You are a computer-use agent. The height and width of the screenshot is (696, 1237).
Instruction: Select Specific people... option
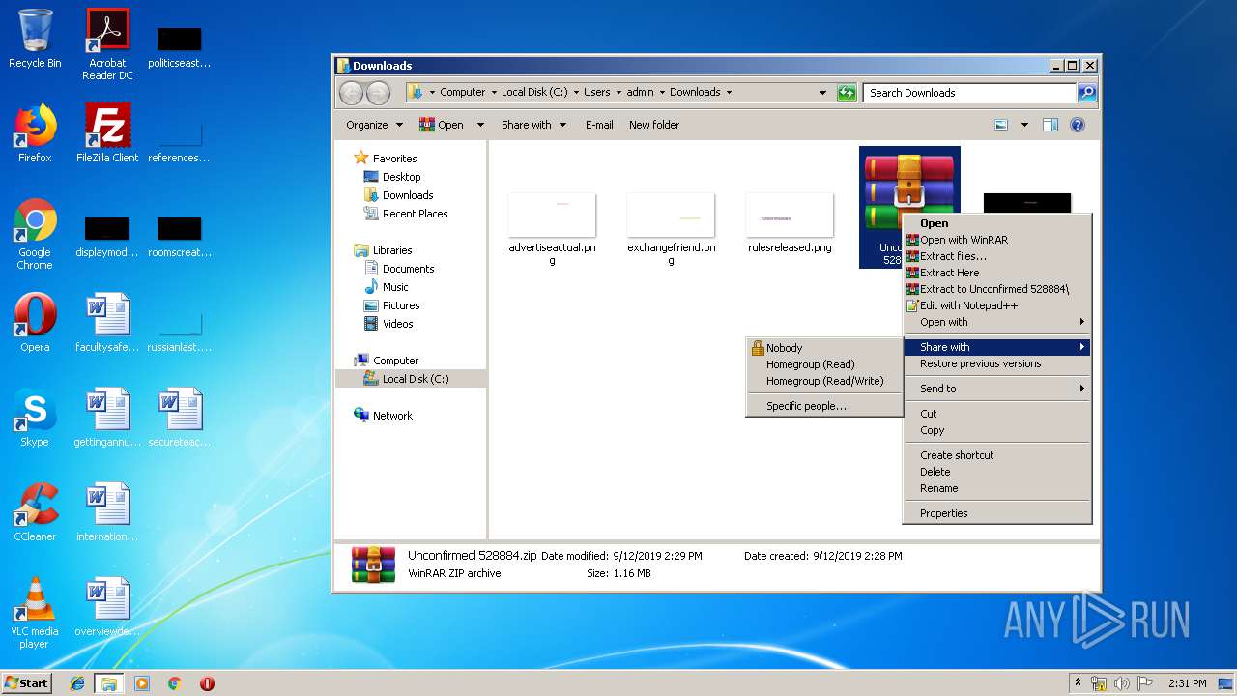click(824, 406)
